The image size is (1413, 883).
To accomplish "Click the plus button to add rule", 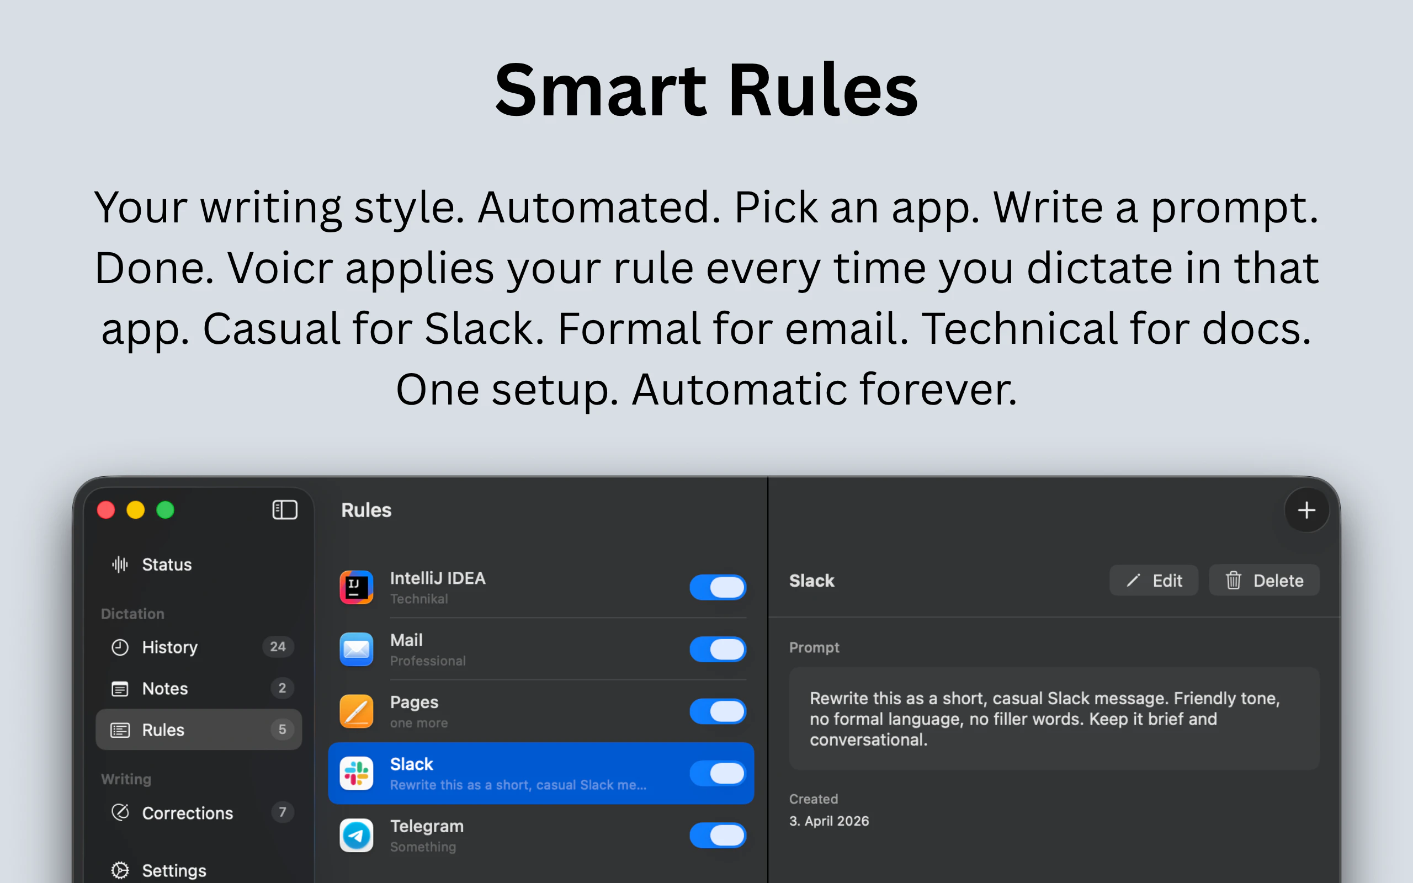I will point(1306,510).
